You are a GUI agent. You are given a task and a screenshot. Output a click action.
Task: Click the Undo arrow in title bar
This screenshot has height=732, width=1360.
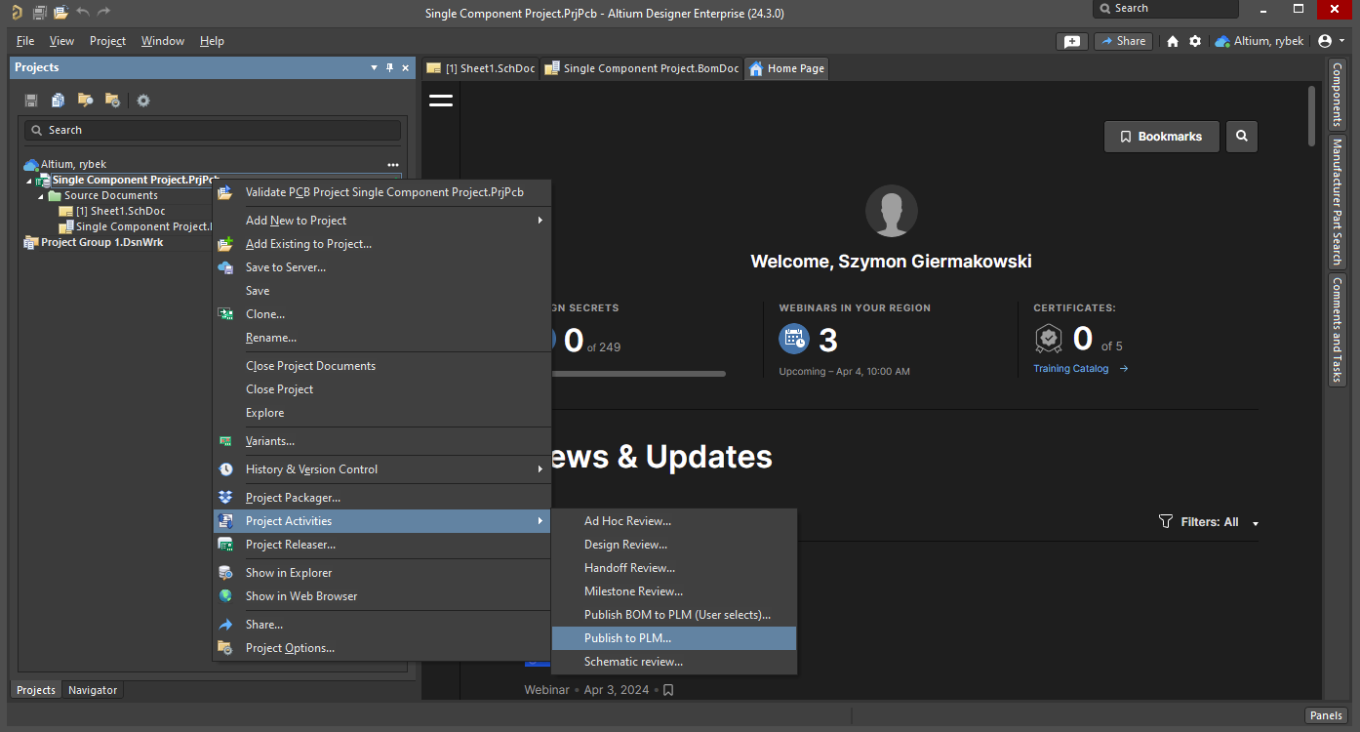[x=83, y=13]
